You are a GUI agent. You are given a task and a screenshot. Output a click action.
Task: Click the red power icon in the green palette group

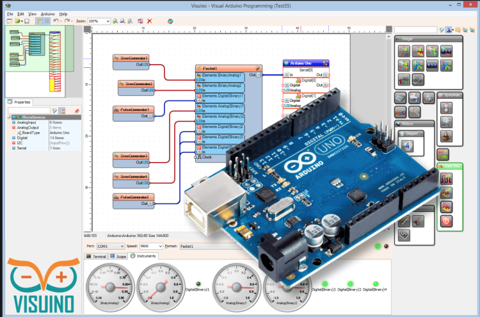[447, 221]
